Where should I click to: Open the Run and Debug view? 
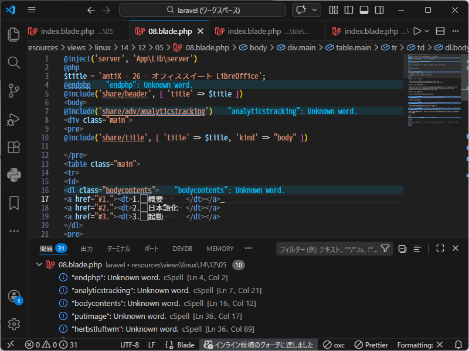click(x=13, y=119)
